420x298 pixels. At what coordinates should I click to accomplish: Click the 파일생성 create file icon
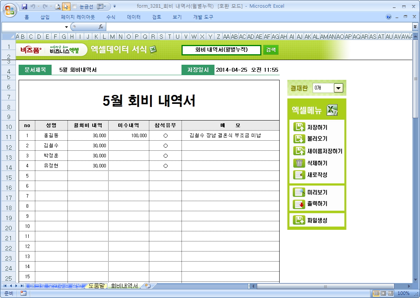[x=299, y=220]
